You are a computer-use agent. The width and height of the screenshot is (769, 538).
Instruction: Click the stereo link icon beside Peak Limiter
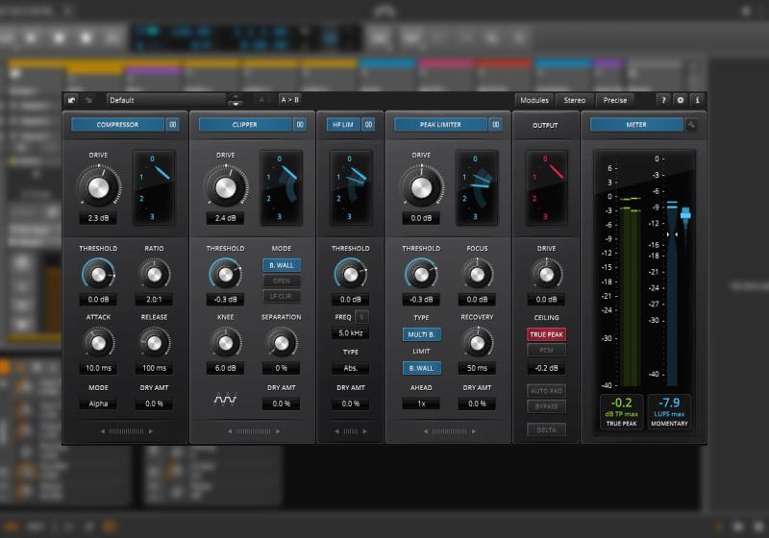[x=495, y=125]
